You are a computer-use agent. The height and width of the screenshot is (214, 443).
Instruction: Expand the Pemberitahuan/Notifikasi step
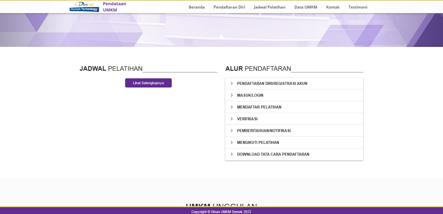click(264, 131)
